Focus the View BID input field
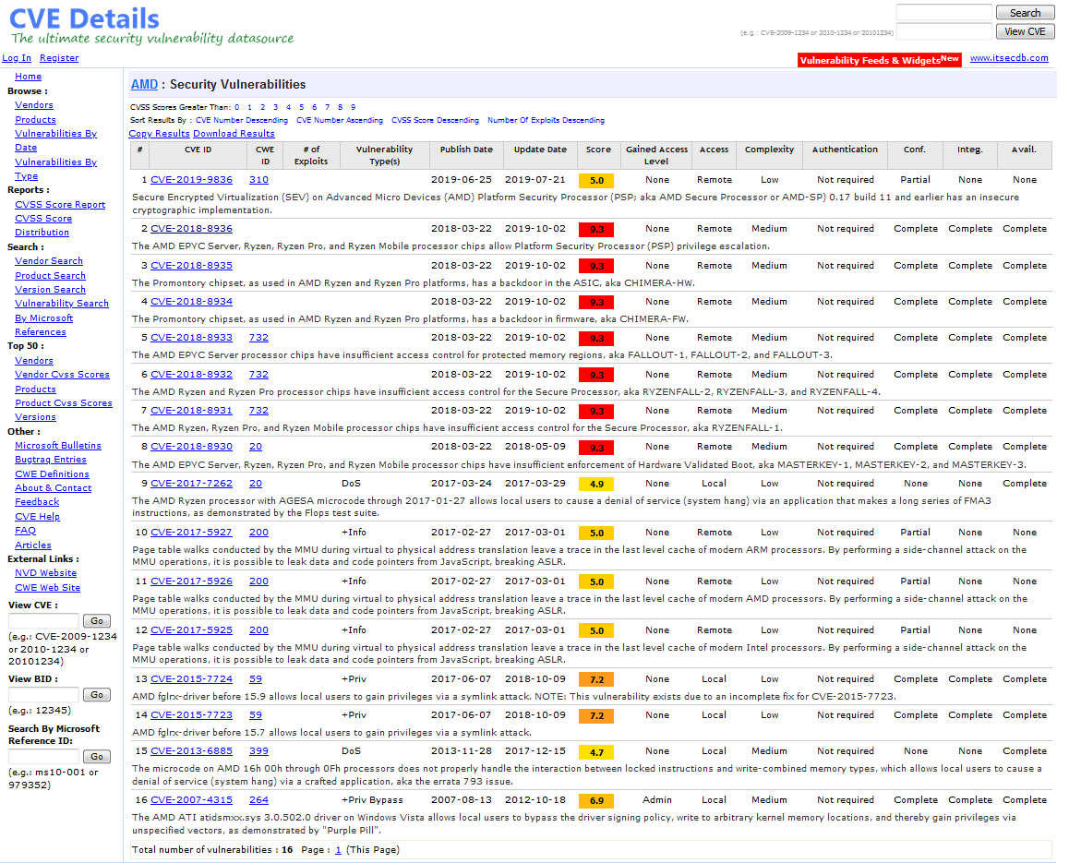The image size is (1069, 863). tap(43, 695)
